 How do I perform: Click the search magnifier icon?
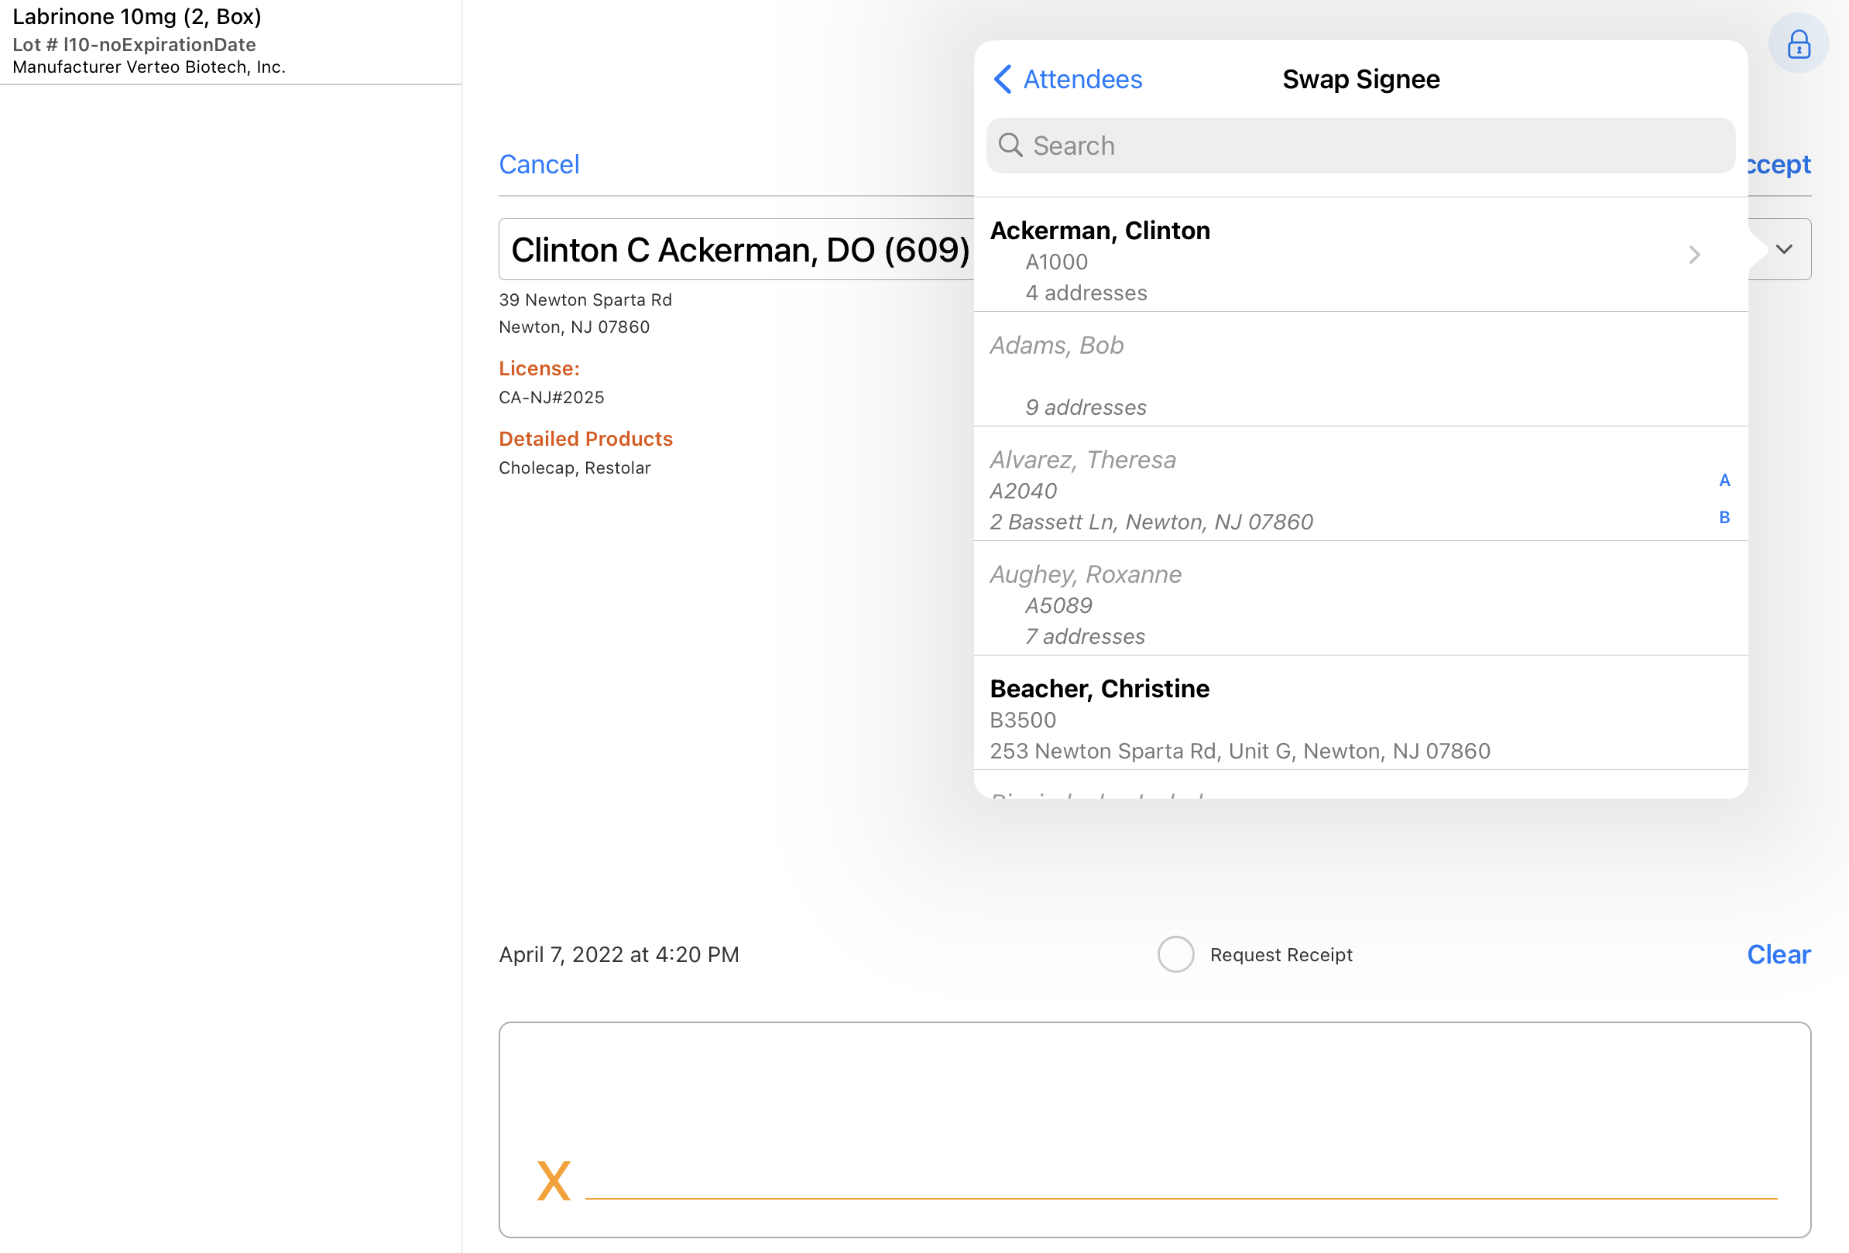pyautogui.click(x=1010, y=145)
